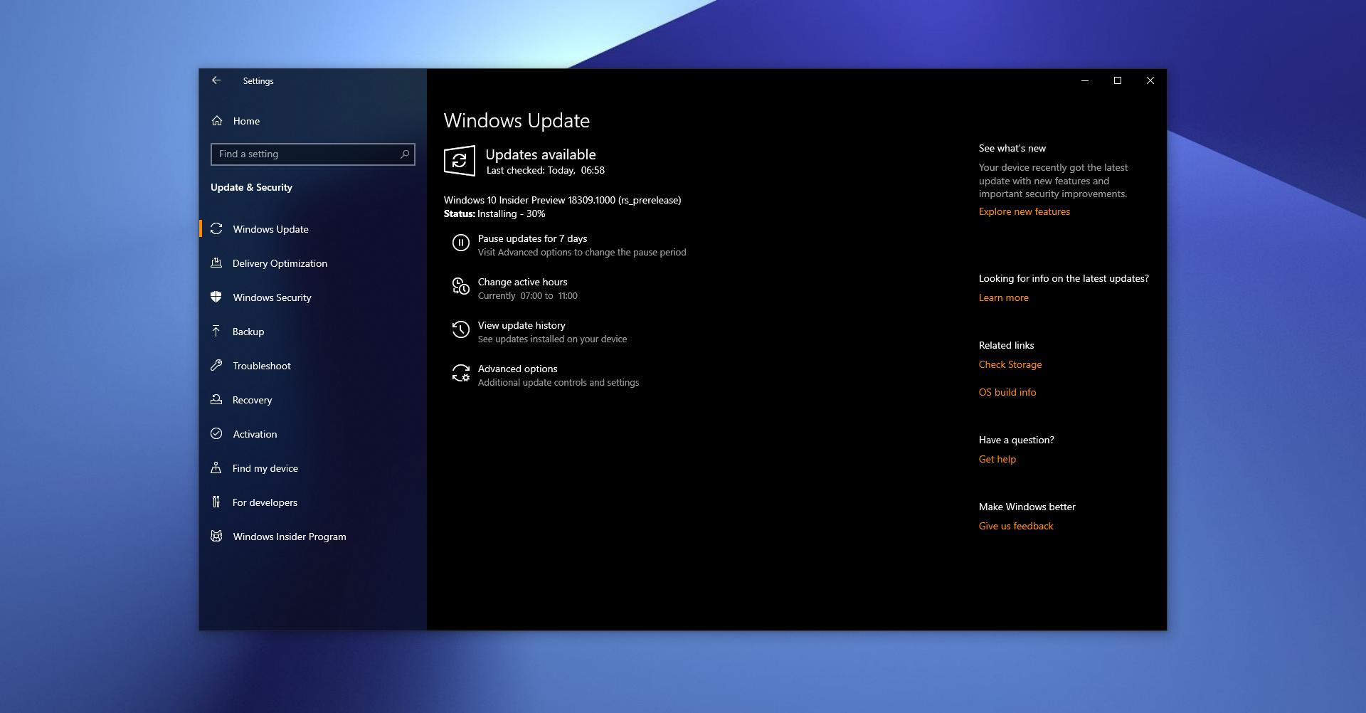Click the Last checked: Today, 06:58 text
The width and height of the screenshot is (1366, 713).
click(x=546, y=170)
